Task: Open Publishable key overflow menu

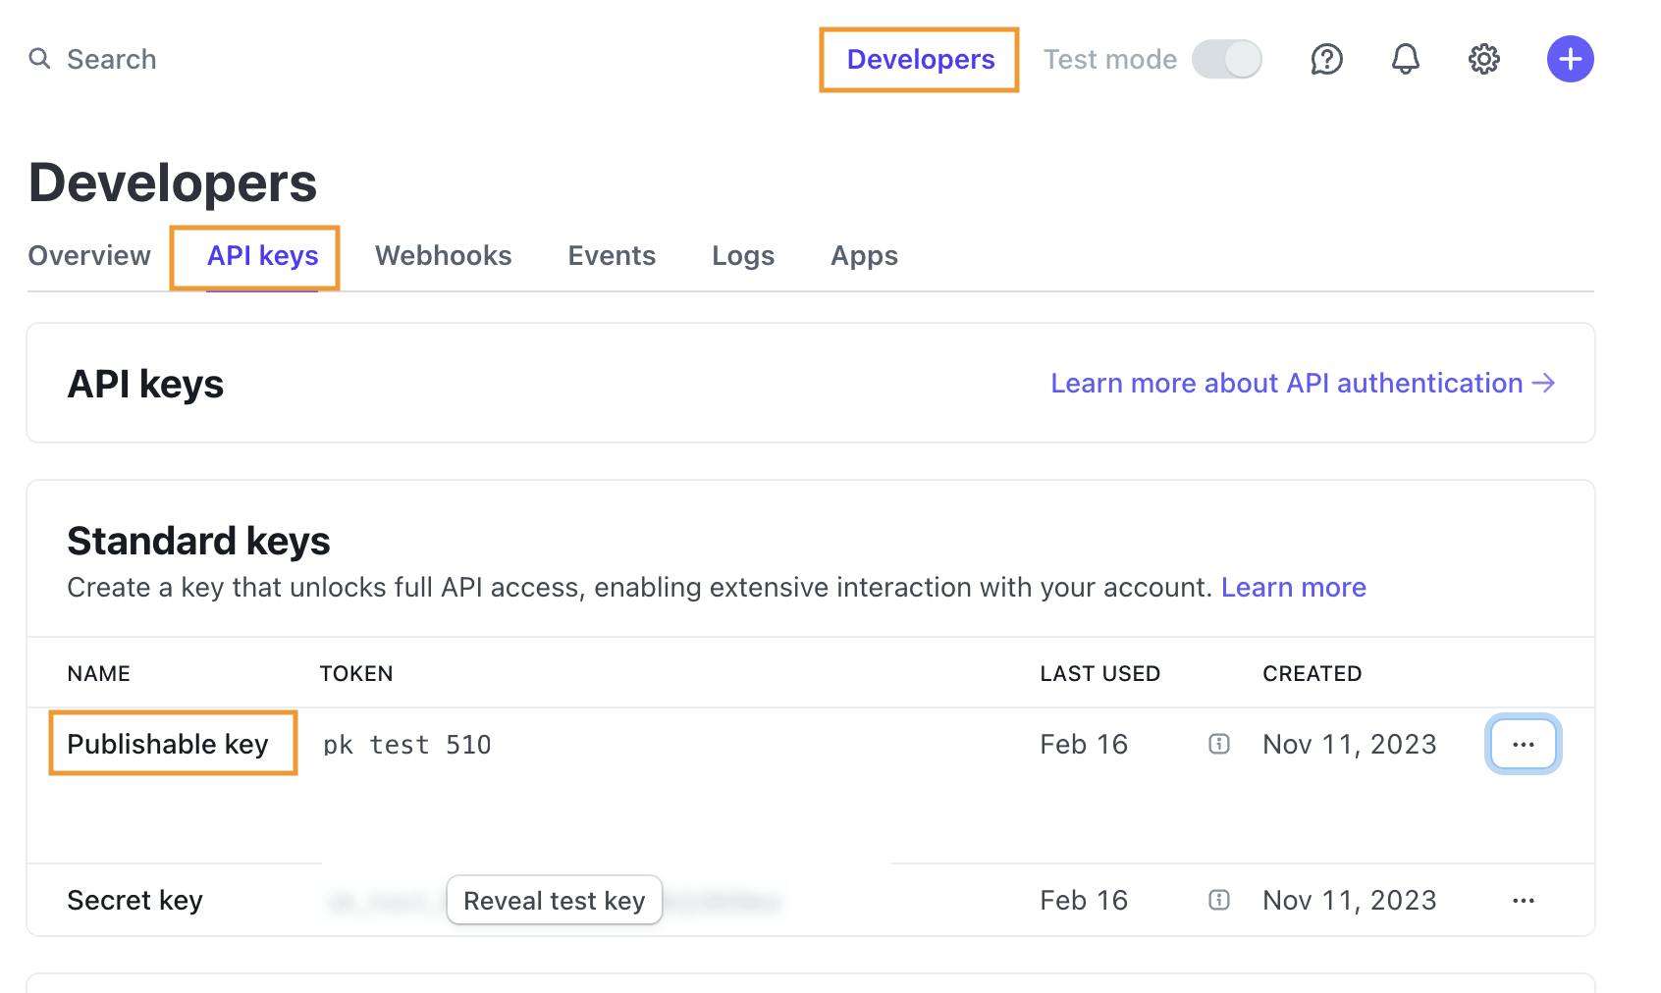Action: pos(1523,744)
